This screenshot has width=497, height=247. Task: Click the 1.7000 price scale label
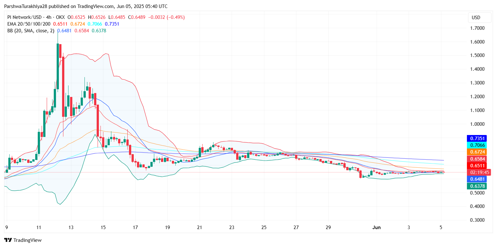pyautogui.click(x=477, y=28)
